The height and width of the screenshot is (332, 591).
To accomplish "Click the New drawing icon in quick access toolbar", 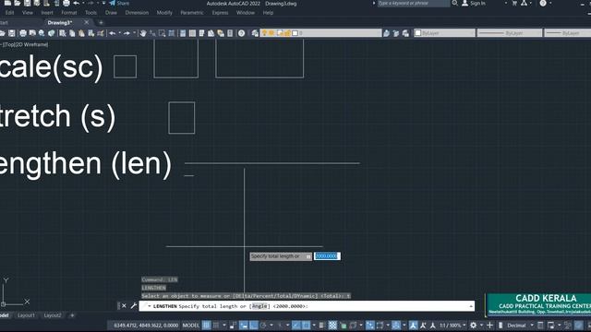I will pyautogui.click(x=7, y=3).
